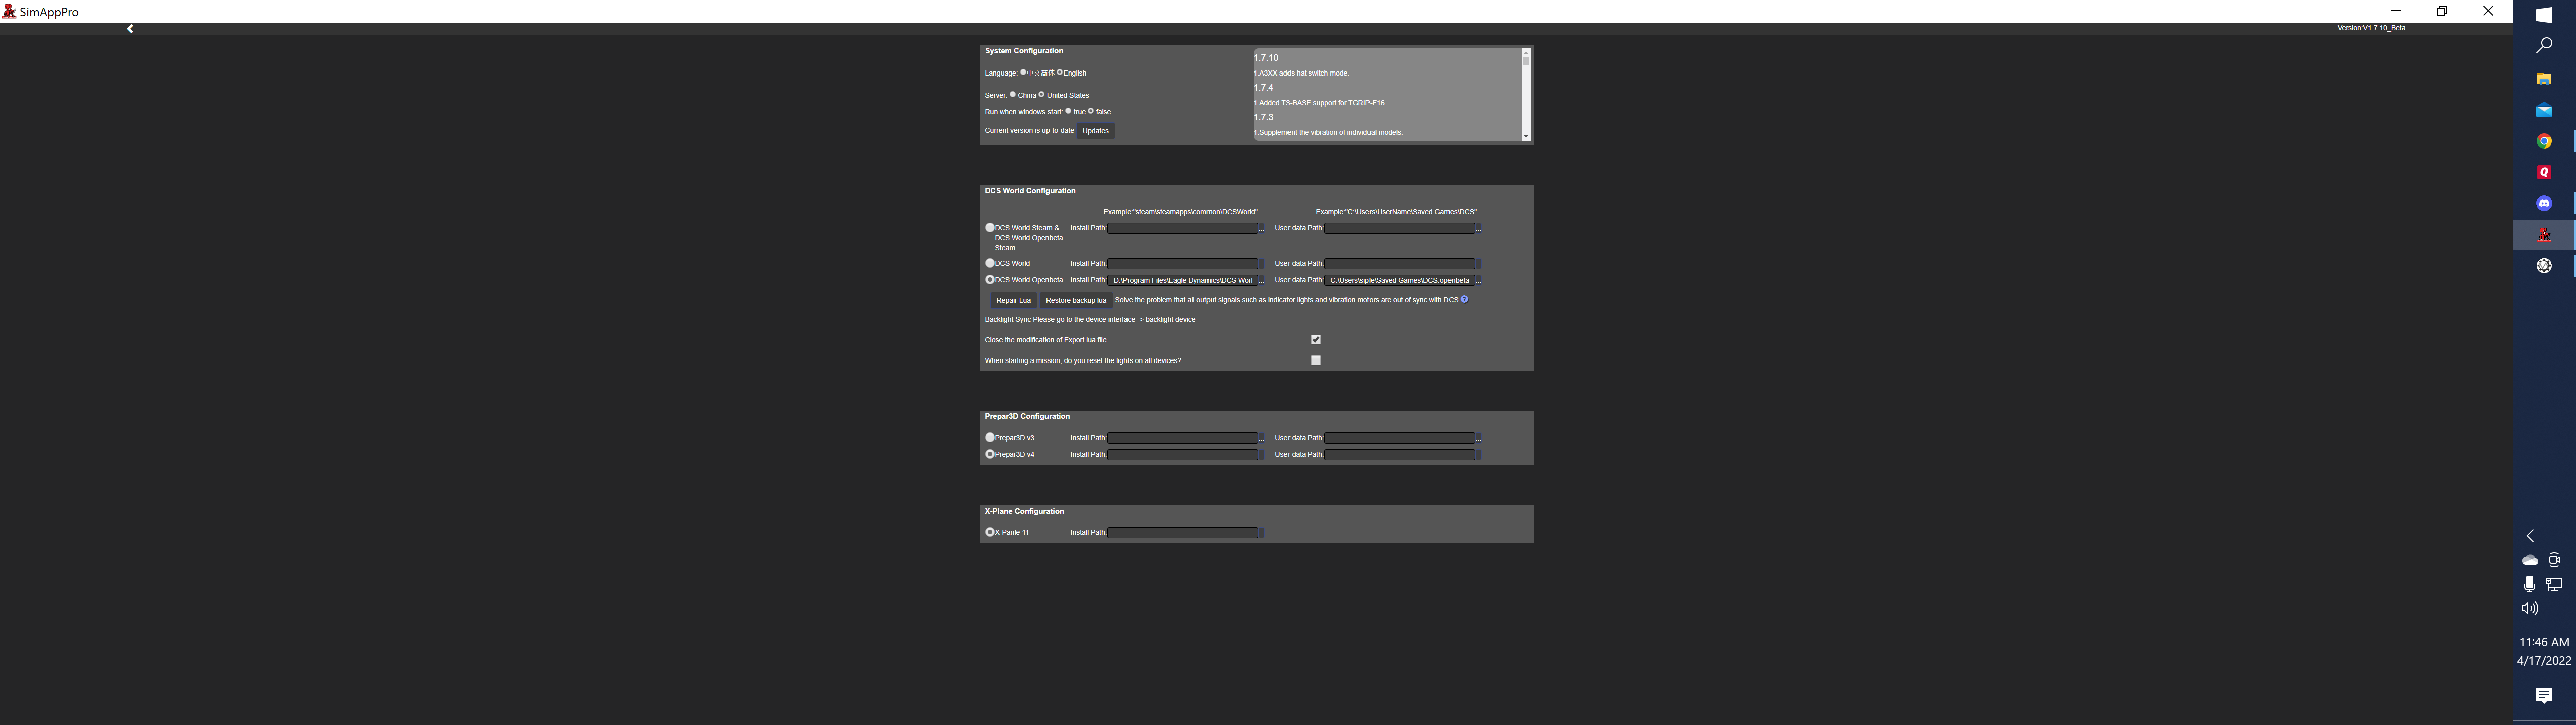Browse user data path for plain DCS World row

pyautogui.click(x=1479, y=264)
